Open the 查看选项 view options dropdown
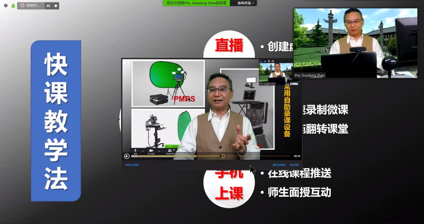 coord(246,3)
